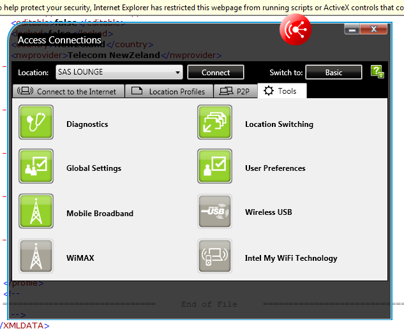Select the P2P tab

pyautogui.click(x=236, y=91)
